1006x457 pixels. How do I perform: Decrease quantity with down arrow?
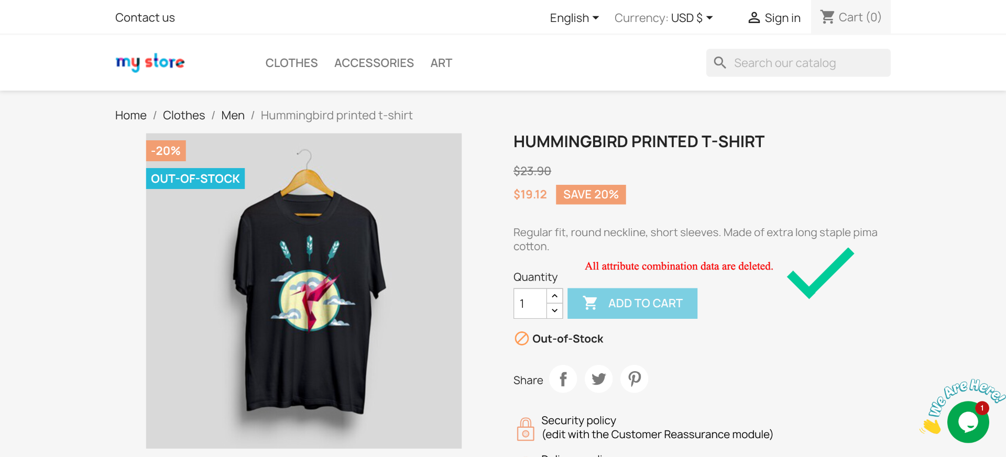554,310
